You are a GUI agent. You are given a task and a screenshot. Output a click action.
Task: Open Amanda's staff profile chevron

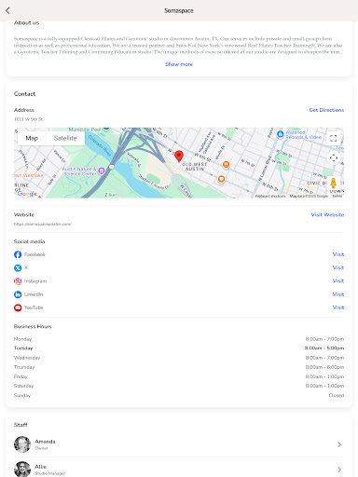pyautogui.click(x=339, y=444)
